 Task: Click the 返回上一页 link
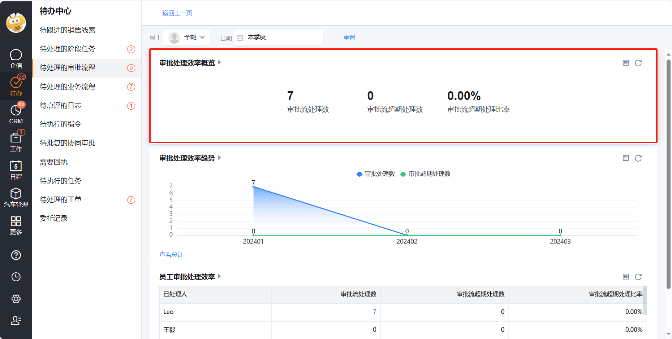(x=177, y=13)
